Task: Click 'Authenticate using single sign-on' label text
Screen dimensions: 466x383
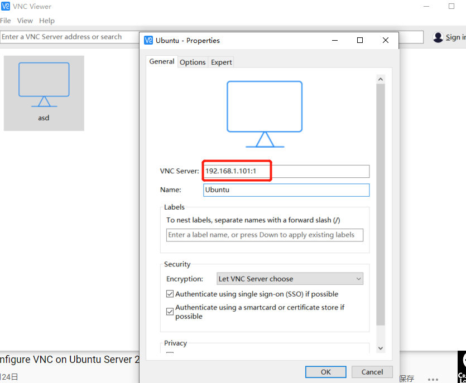Action: pyautogui.click(x=257, y=294)
